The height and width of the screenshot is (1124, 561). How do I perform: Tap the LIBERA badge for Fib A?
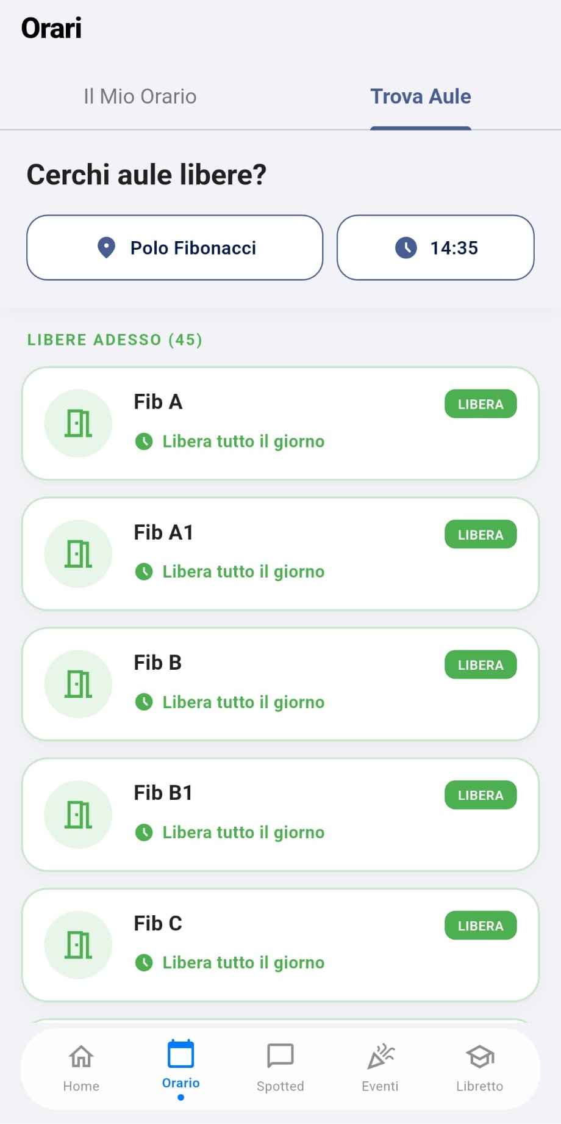481,404
